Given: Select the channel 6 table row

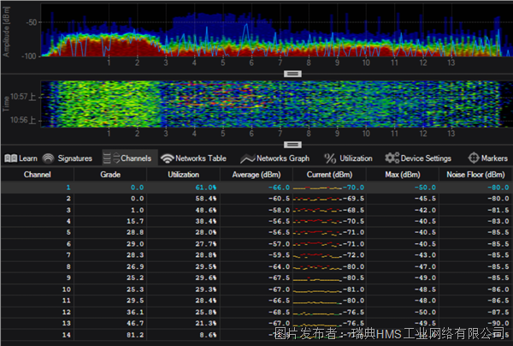Looking at the screenshot, I should pos(256,244).
